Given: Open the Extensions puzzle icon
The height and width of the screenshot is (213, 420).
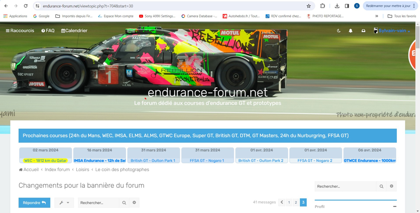Looking at the screenshot, I should (x=323, y=6).
